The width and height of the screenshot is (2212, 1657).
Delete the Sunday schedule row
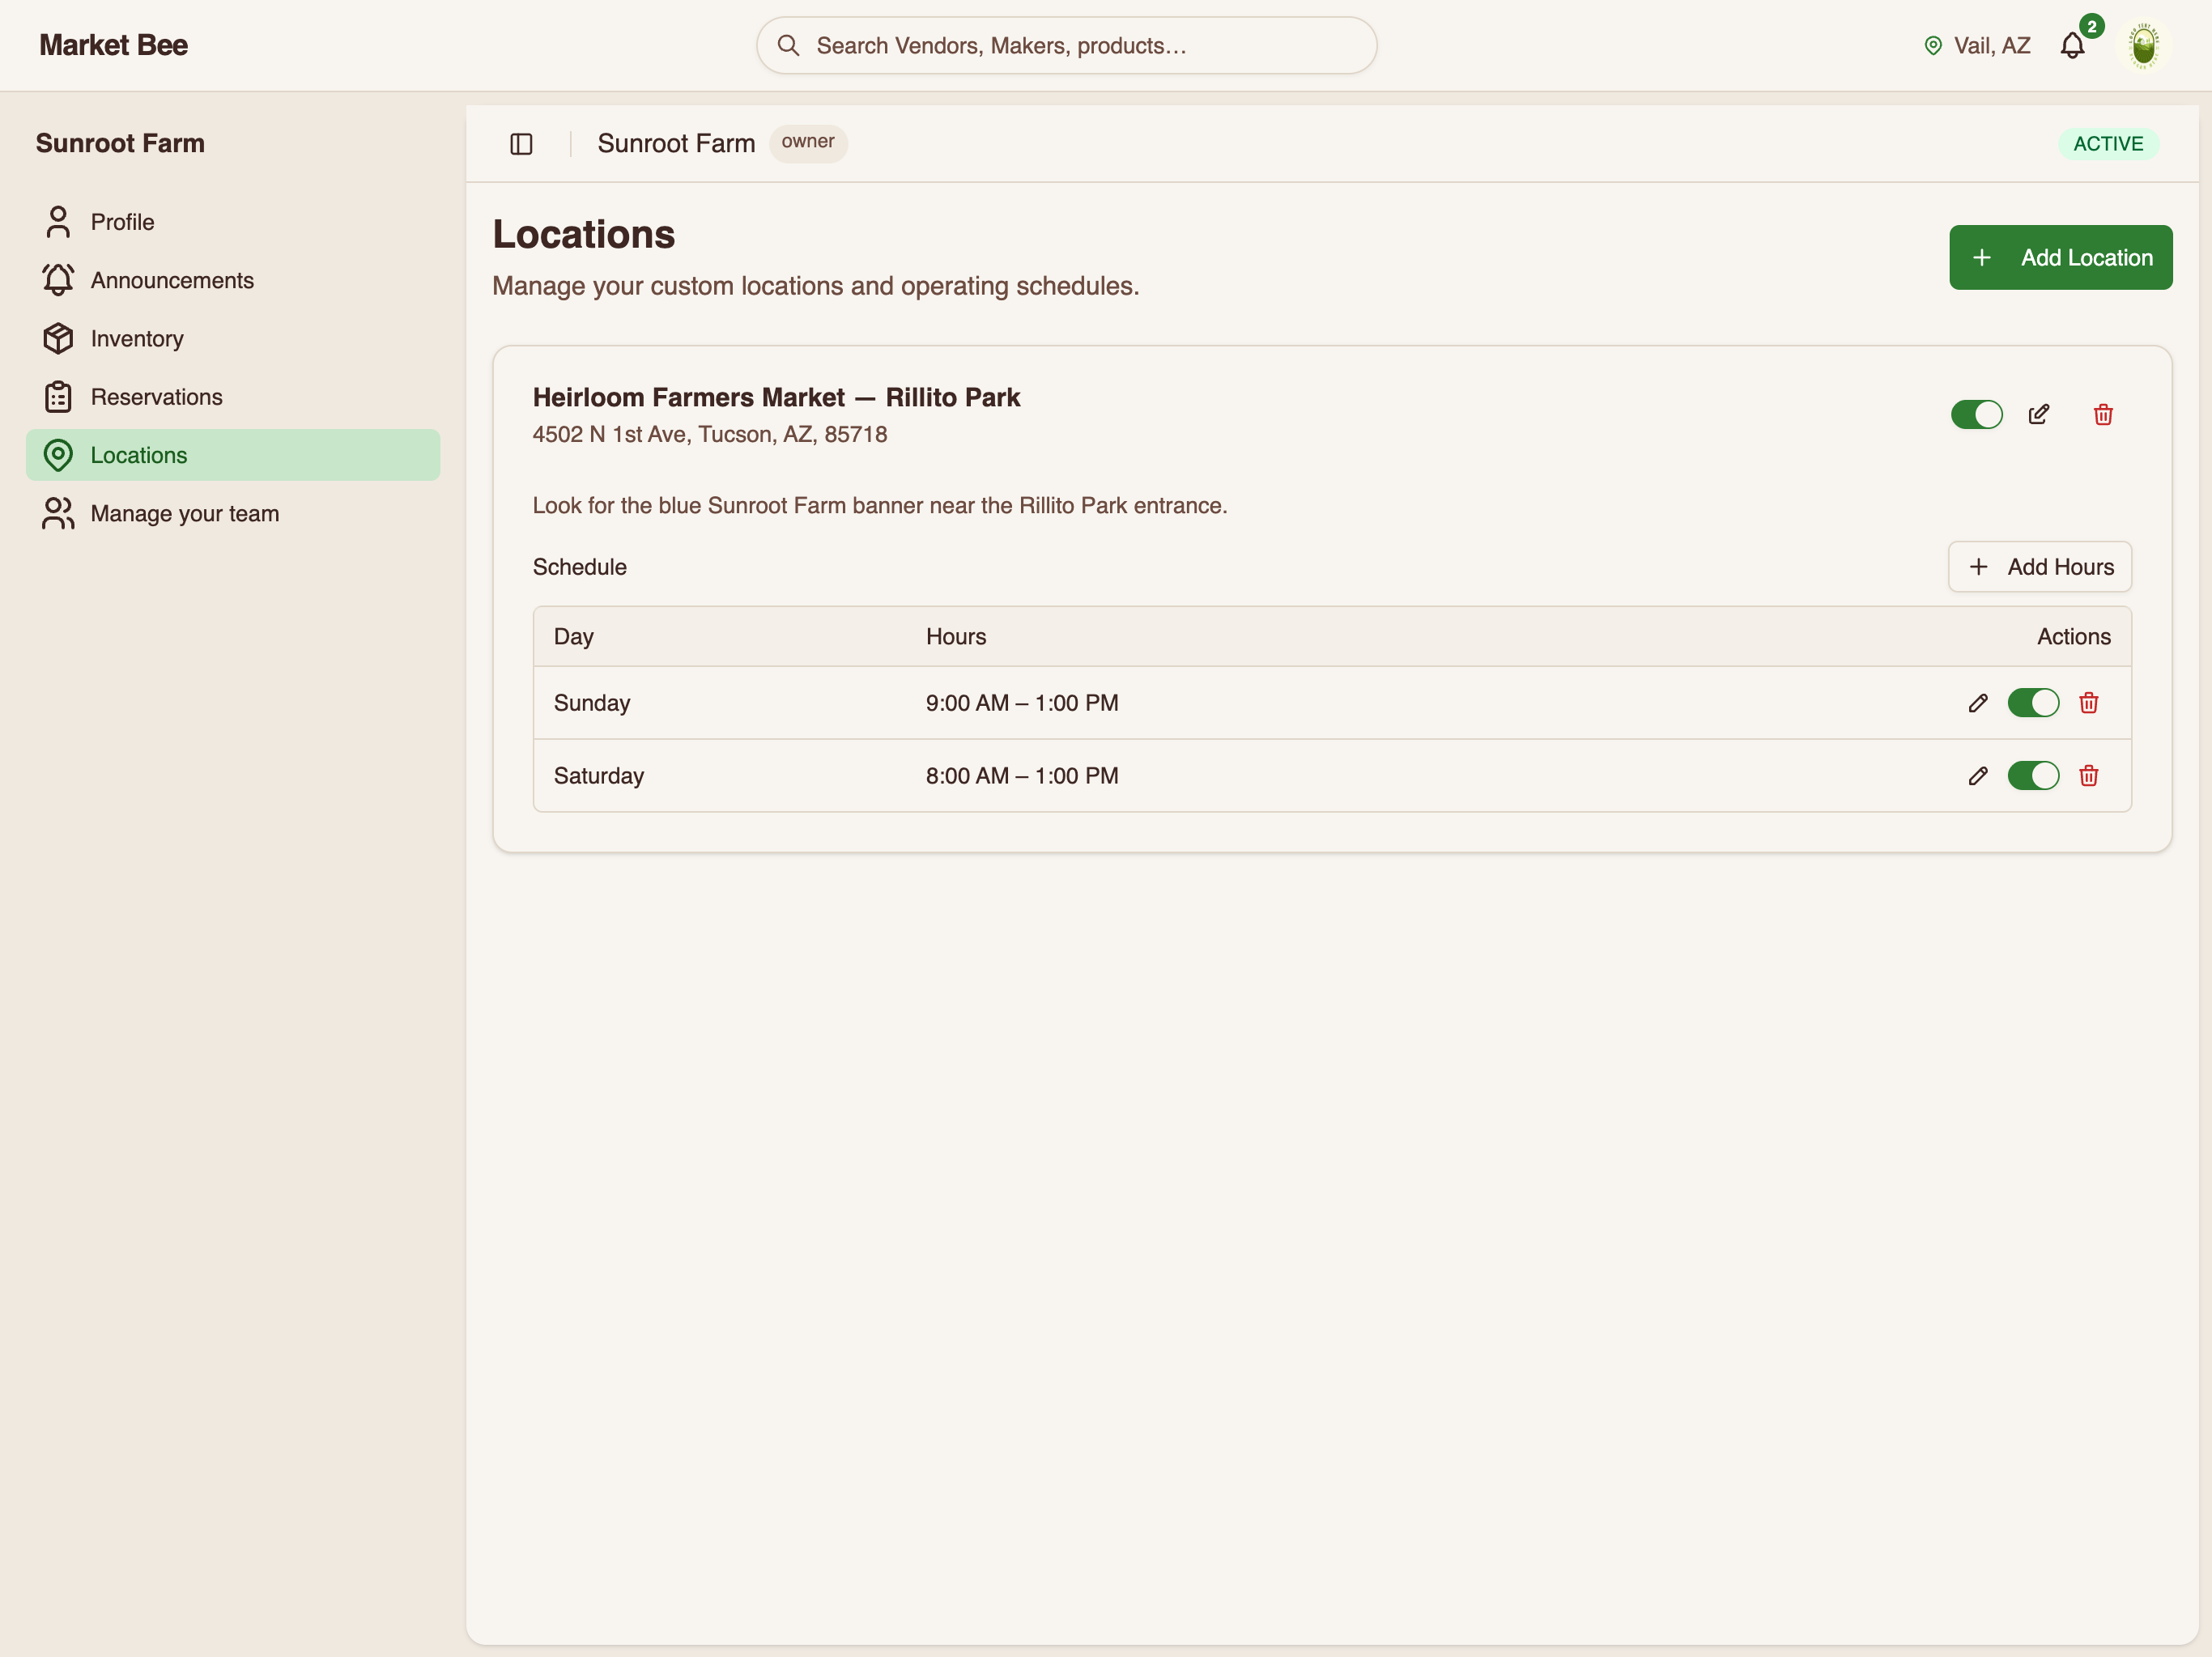point(2088,703)
